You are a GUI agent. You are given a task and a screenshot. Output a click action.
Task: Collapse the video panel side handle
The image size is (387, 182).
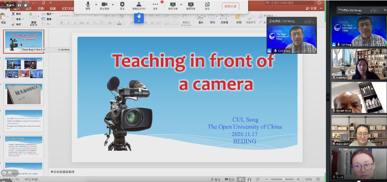pos(328,98)
